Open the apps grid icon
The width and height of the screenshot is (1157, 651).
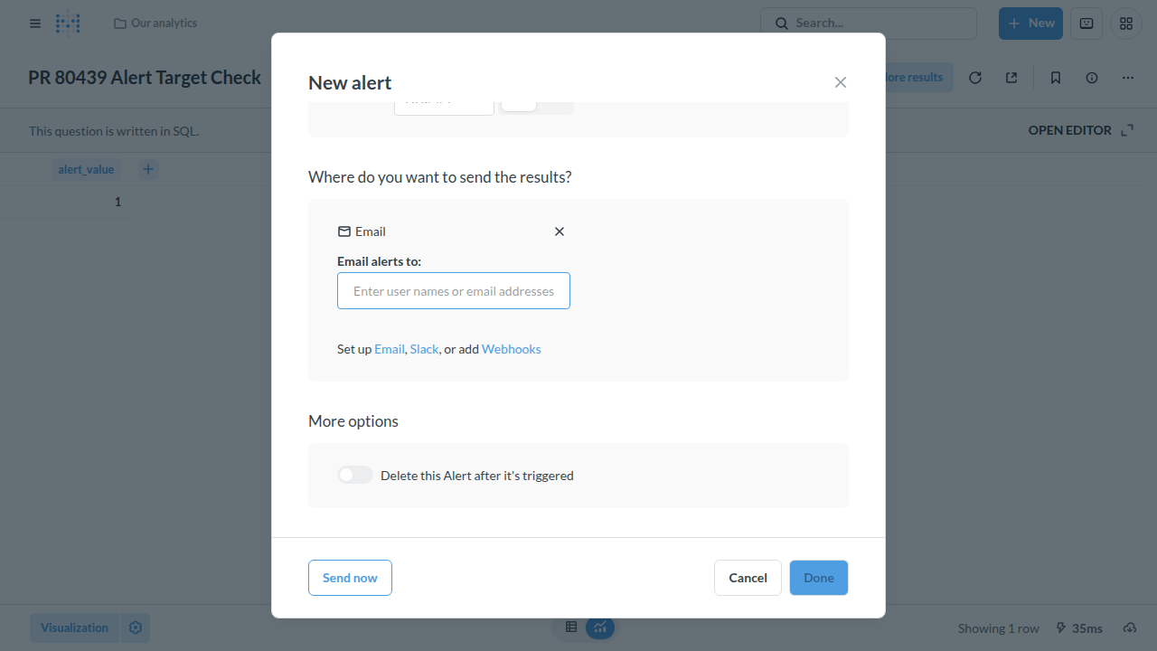point(1126,24)
